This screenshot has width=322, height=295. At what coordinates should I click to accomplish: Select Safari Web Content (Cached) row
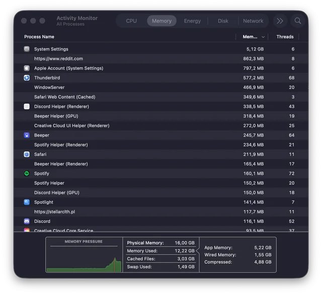pyautogui.click(x=161, y=97)
